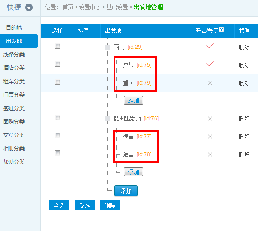The image size is (258, 231).
Task: Click the gray X status for 德国
Action: [210, 137]
